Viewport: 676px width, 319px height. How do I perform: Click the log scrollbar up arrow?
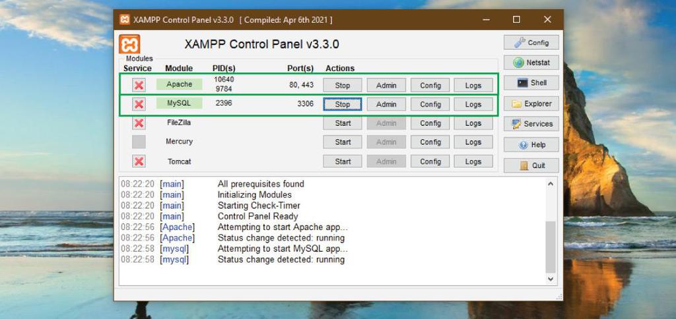(x=551, y=184)
